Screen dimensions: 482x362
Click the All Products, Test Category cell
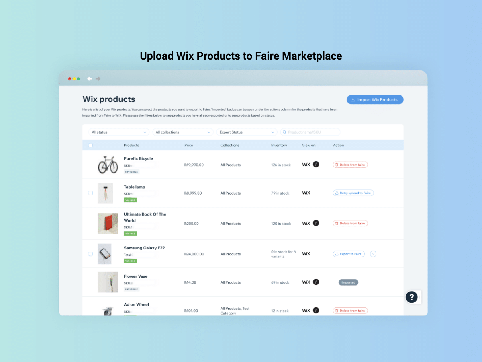(x=235, y=311)
